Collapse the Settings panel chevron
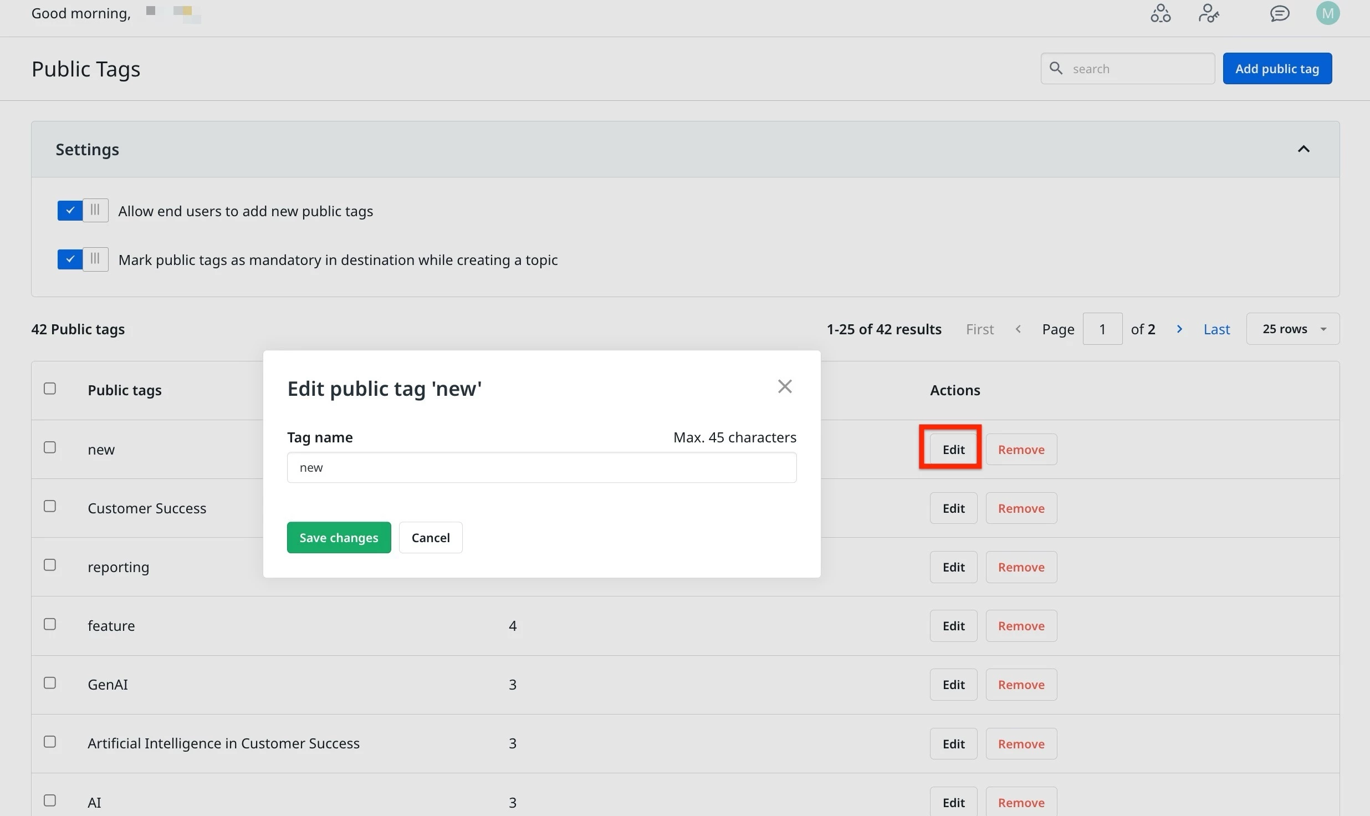This screenshot has height=816, width=1370. [x=1303, y=149]
